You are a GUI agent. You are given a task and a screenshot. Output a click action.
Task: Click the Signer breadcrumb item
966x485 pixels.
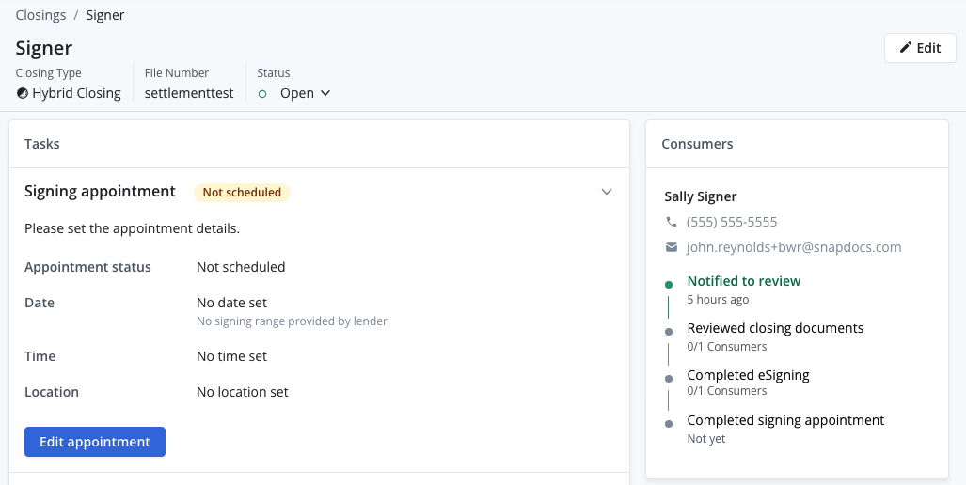104,15
